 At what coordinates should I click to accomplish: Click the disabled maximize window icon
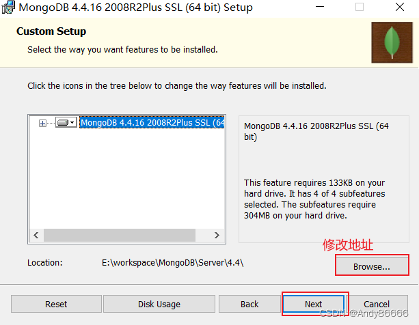[360, 8]
